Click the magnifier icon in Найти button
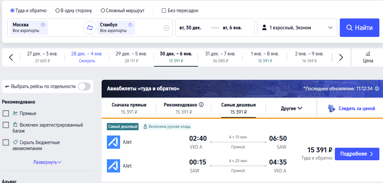 (x=349, y=28)
